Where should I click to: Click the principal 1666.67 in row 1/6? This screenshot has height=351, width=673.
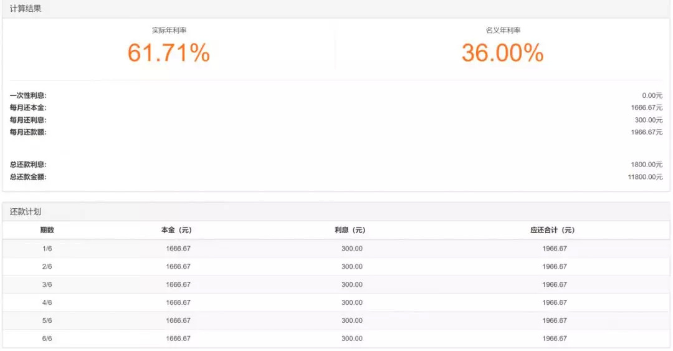coord(178,249)
